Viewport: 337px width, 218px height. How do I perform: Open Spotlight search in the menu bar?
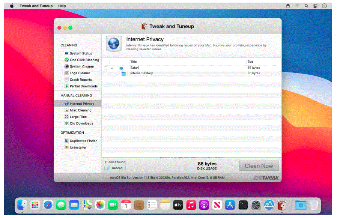pyautogui.click(x=306, y=6)
